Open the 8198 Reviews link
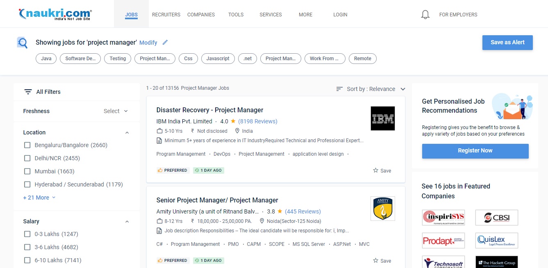This screenshot has height=268, width=548. pyautogui.click(x=258, y=121)
